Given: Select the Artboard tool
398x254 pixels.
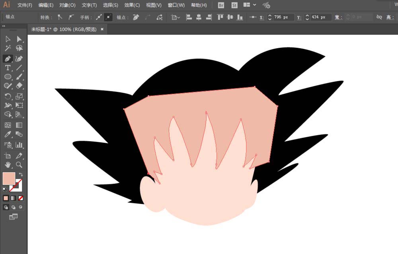Looking at the screenshot, I should pos(8,156).
